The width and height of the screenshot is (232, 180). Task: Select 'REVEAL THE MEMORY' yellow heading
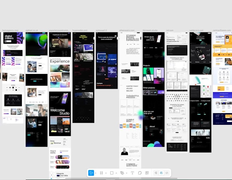pyautogui.click(x=83, y=36)
